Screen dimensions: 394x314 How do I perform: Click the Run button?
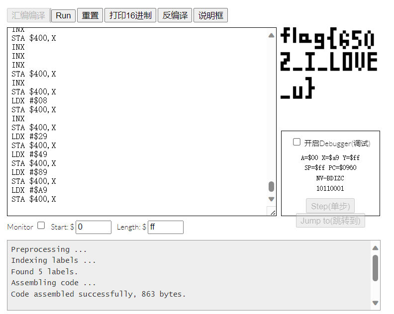tap(63, 15)
